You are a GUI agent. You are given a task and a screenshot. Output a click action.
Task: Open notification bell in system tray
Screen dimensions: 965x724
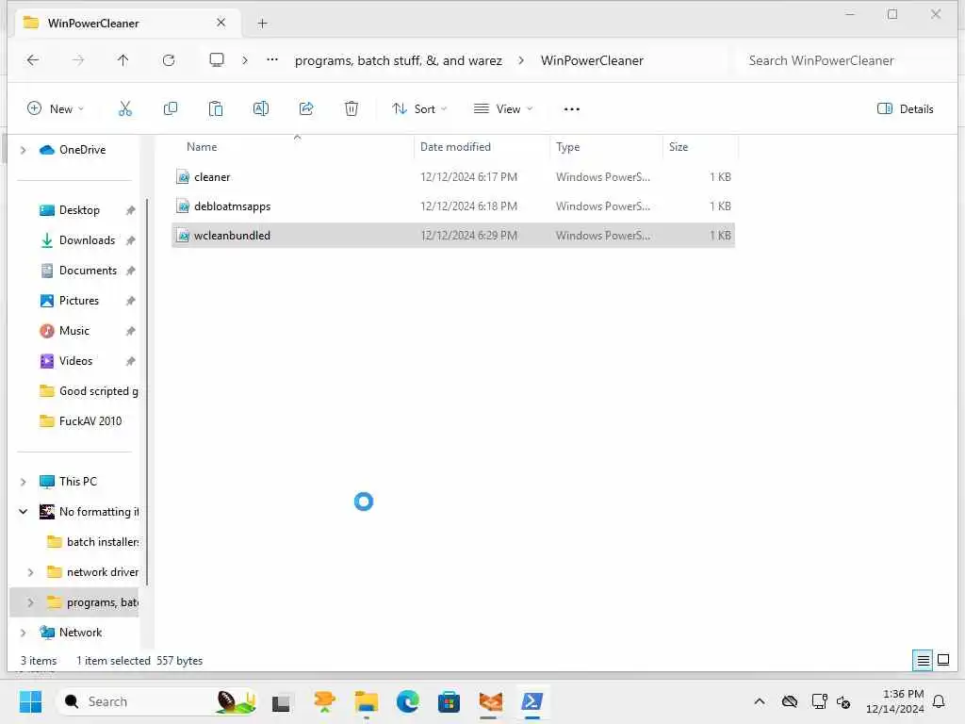(x=940, y=701)
